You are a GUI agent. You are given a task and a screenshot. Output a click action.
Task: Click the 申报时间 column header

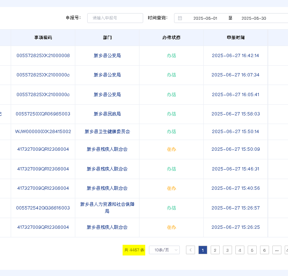[236, 38]
